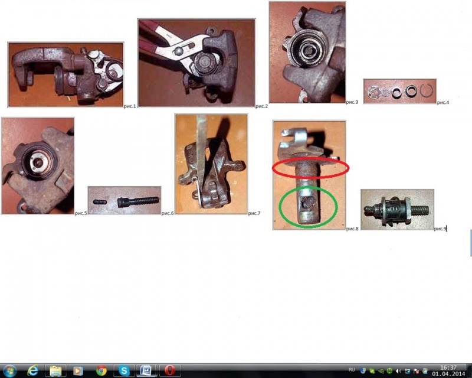Select the рис.2 pliers photo
This screenshot has height=378, width=472.
(x=196, y=62)
